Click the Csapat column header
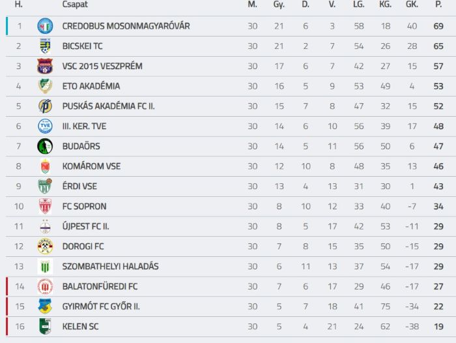The height and width of the screenshot is (343, 456). click(x=75, y=5)
